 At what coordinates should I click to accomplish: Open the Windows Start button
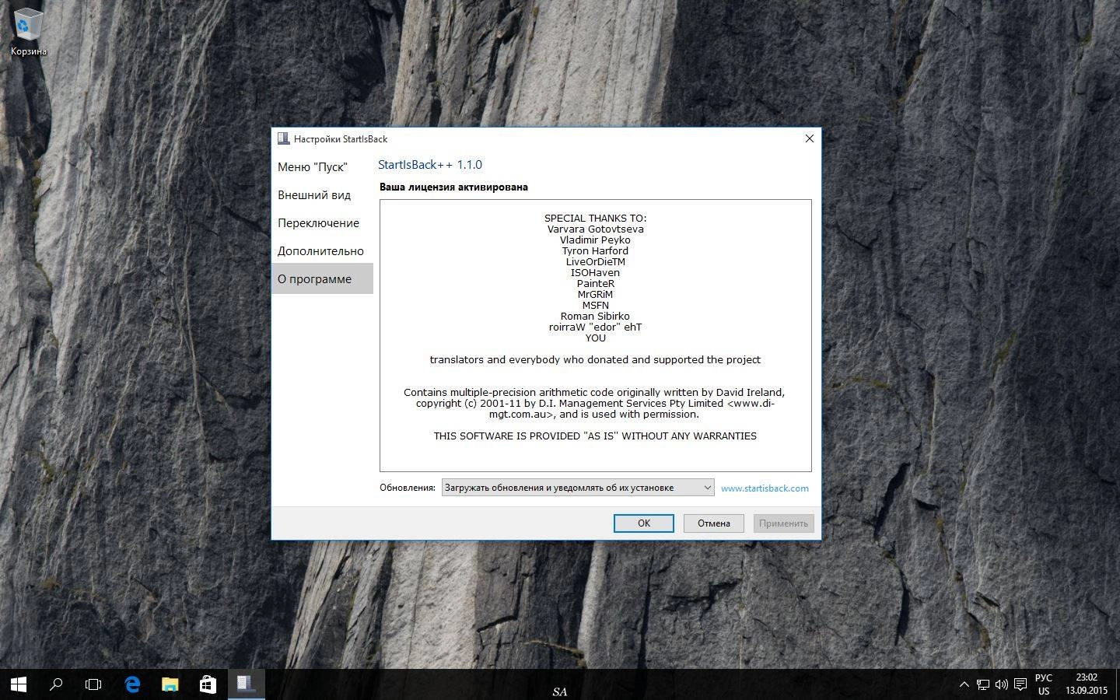(19, 684)
